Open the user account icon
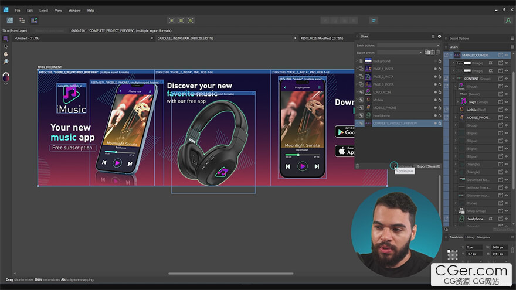The height and width of the screenshot is (290, 516). click(x=508, y=21)
